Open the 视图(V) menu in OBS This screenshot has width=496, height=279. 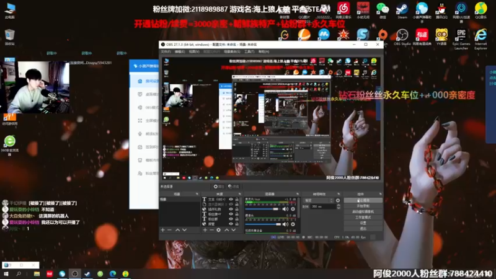(194, 51)
